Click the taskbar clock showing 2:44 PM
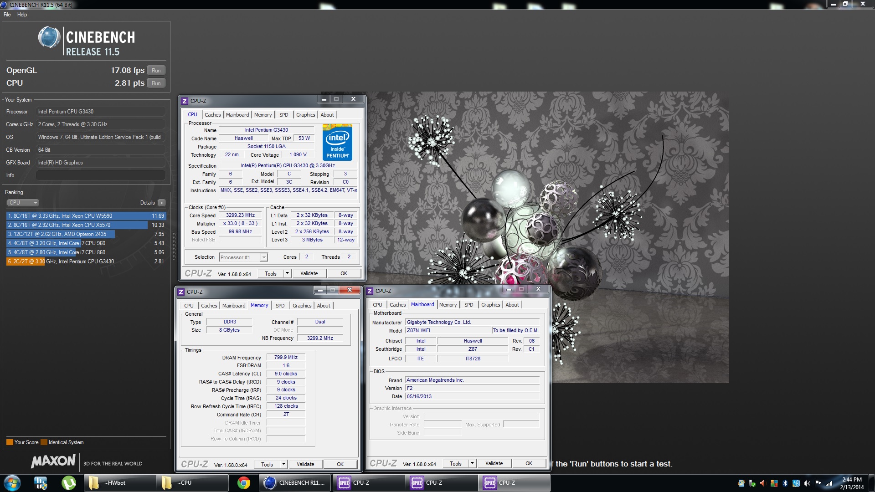The height and width of the screenshot is (492, 875). (852, 483)
